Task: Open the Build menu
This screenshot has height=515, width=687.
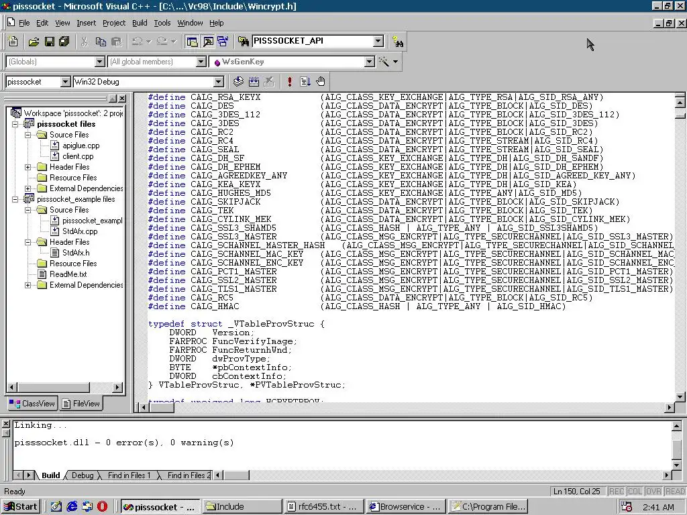Action: (140, 23)
